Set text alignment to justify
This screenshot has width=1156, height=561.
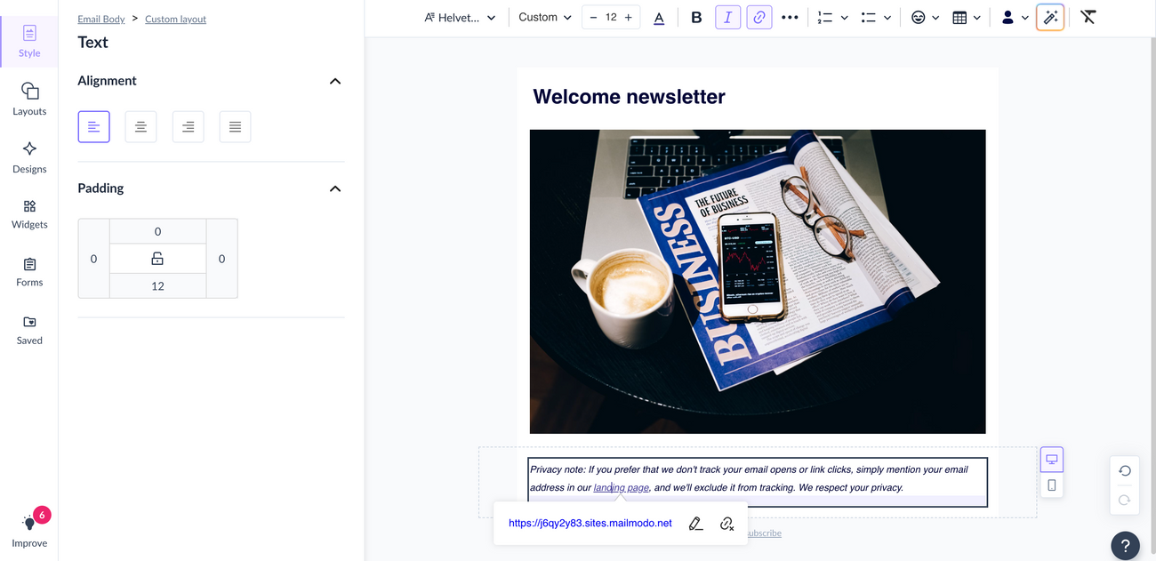point(235,127)
